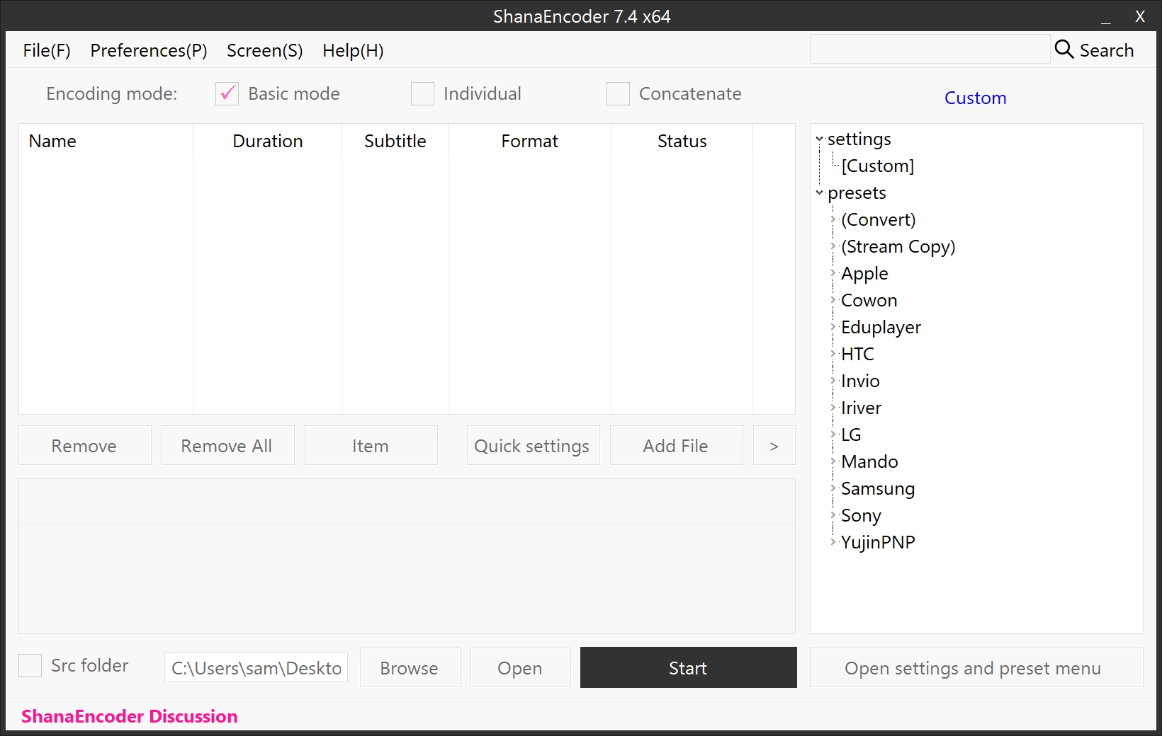The height and width of the screenshot is (736, 1162).
Task: Enable the Basic mode checkbox
Action: [x=227, y=93]
